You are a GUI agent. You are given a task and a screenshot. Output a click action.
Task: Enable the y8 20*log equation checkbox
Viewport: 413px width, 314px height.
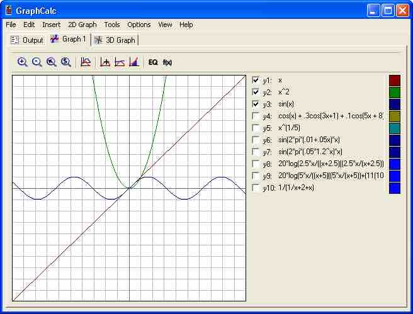click(256, 164)
